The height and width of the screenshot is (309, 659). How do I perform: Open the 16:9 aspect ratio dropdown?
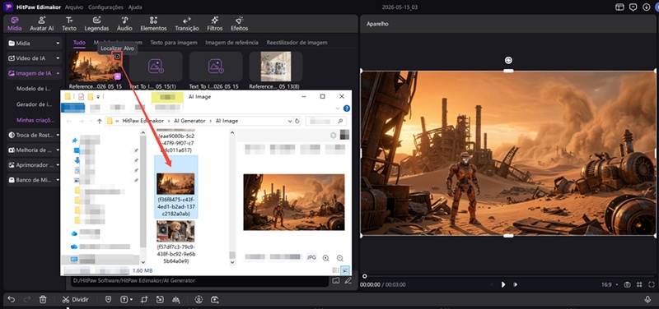click(x=610, y=284)
